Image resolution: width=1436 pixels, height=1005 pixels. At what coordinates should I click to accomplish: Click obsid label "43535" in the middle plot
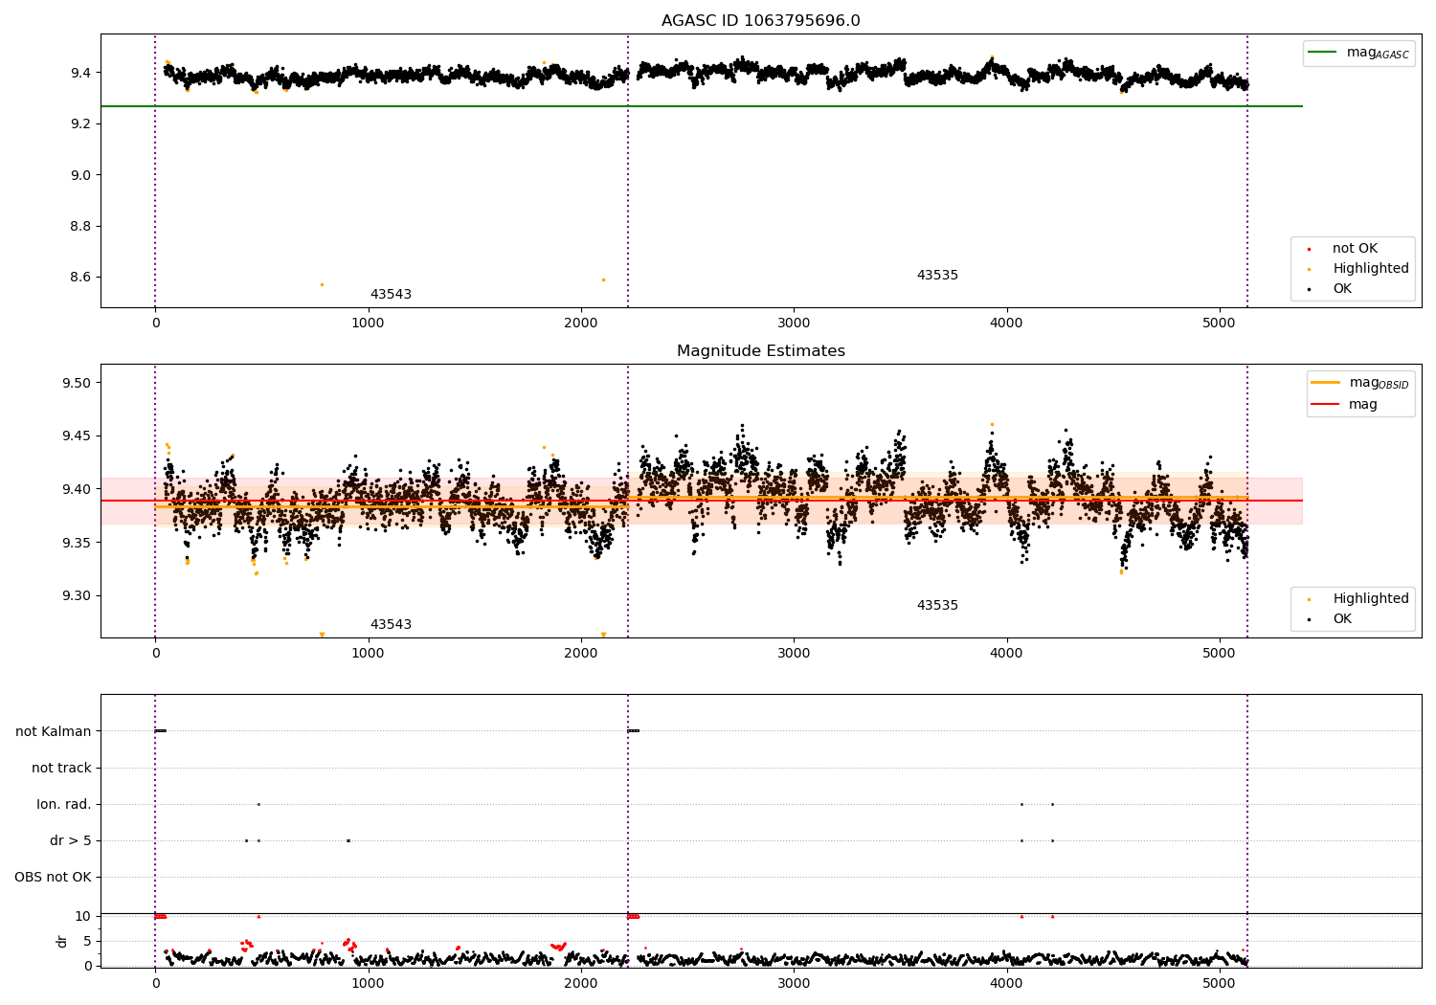(x=937, y=606)
